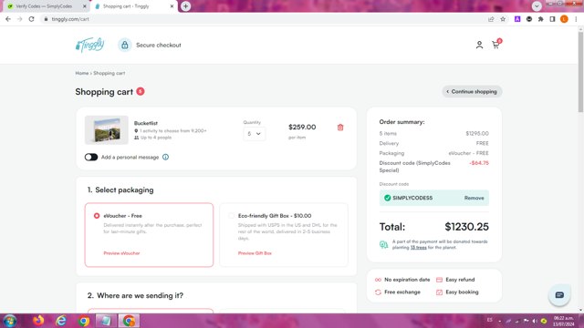
Task: Open the purple A extension icon
Action: point(517,19)
